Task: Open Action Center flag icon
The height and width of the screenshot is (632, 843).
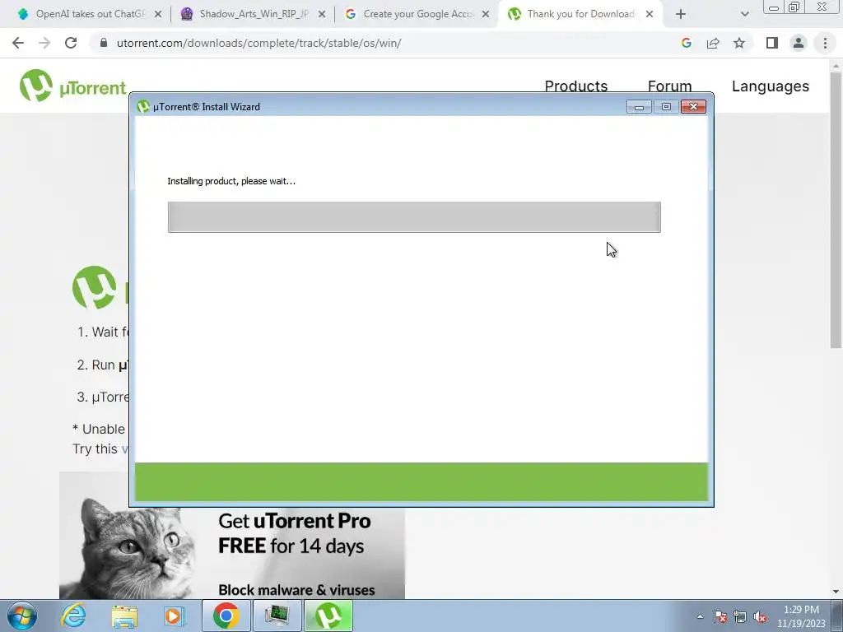Action: [720, 616]
